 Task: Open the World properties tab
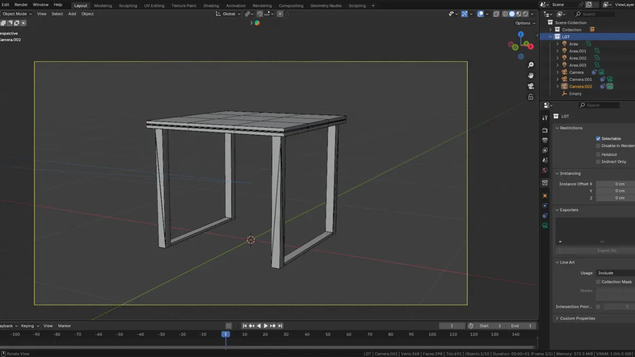(545, 170)
